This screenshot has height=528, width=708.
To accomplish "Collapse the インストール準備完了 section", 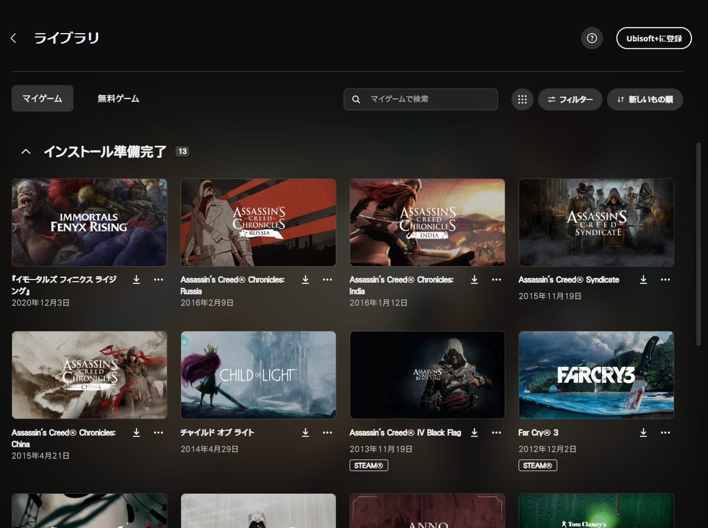I will click(x=25, y=152).
